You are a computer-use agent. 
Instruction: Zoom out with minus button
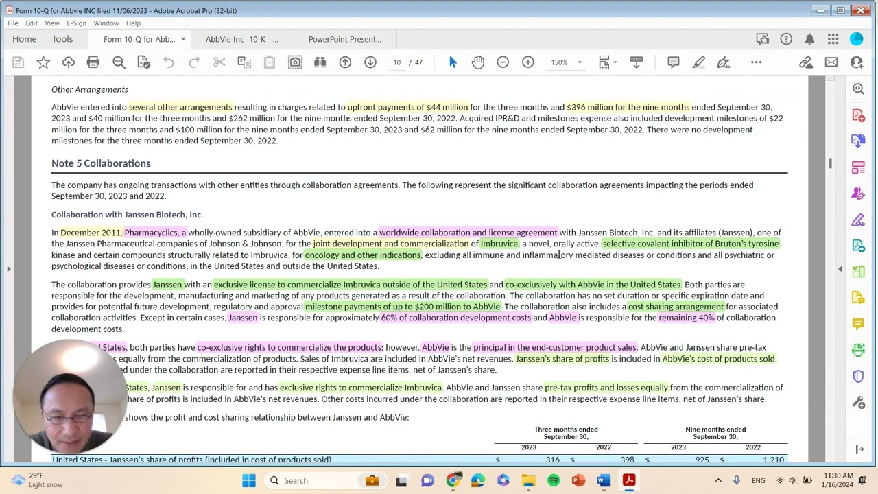pyautogui.click(x=503, y=62)
